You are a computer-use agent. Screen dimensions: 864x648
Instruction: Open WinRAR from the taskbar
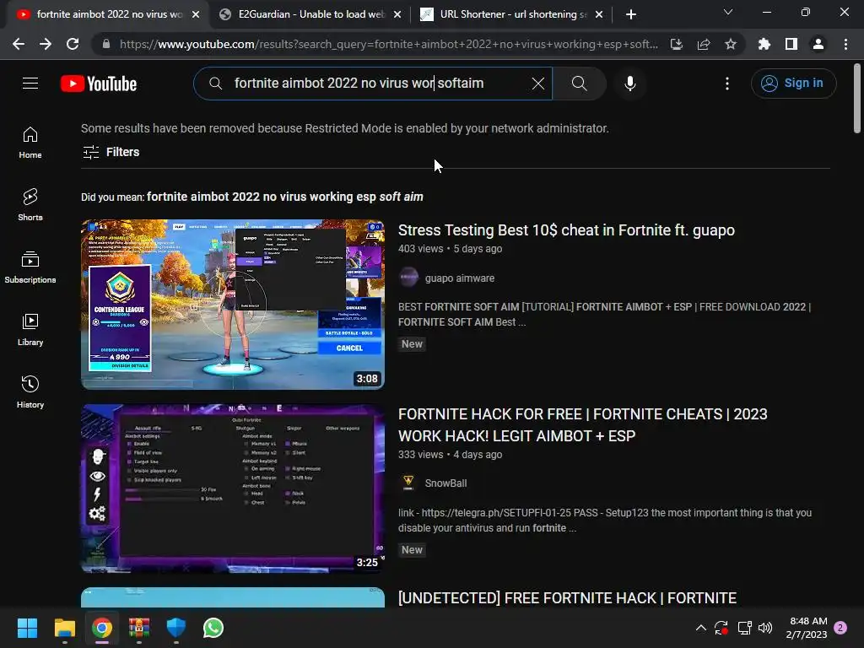pyautogui.click(x=139, y=628)
